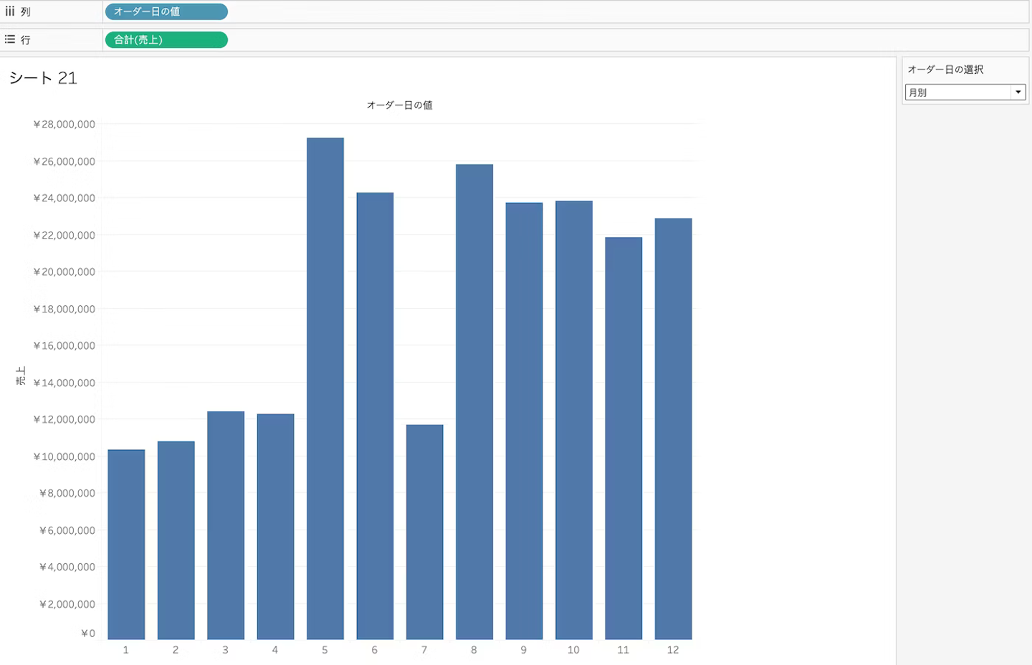Click the ¥24,000,000 axis tick label
Viewport: 1032px width, 665px height.
(64, 198)
